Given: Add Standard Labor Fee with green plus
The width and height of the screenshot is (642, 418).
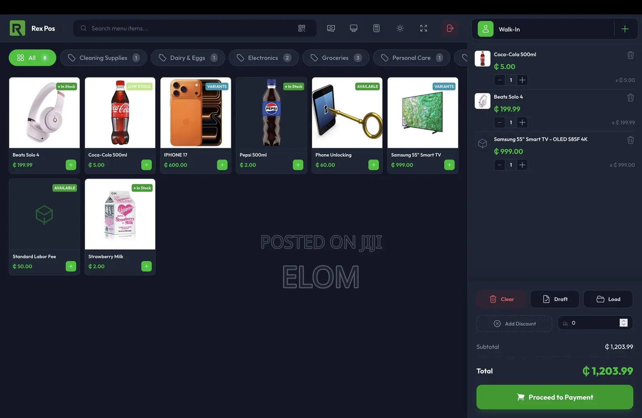Looking at the screenshot, I should tap(71, 266).
